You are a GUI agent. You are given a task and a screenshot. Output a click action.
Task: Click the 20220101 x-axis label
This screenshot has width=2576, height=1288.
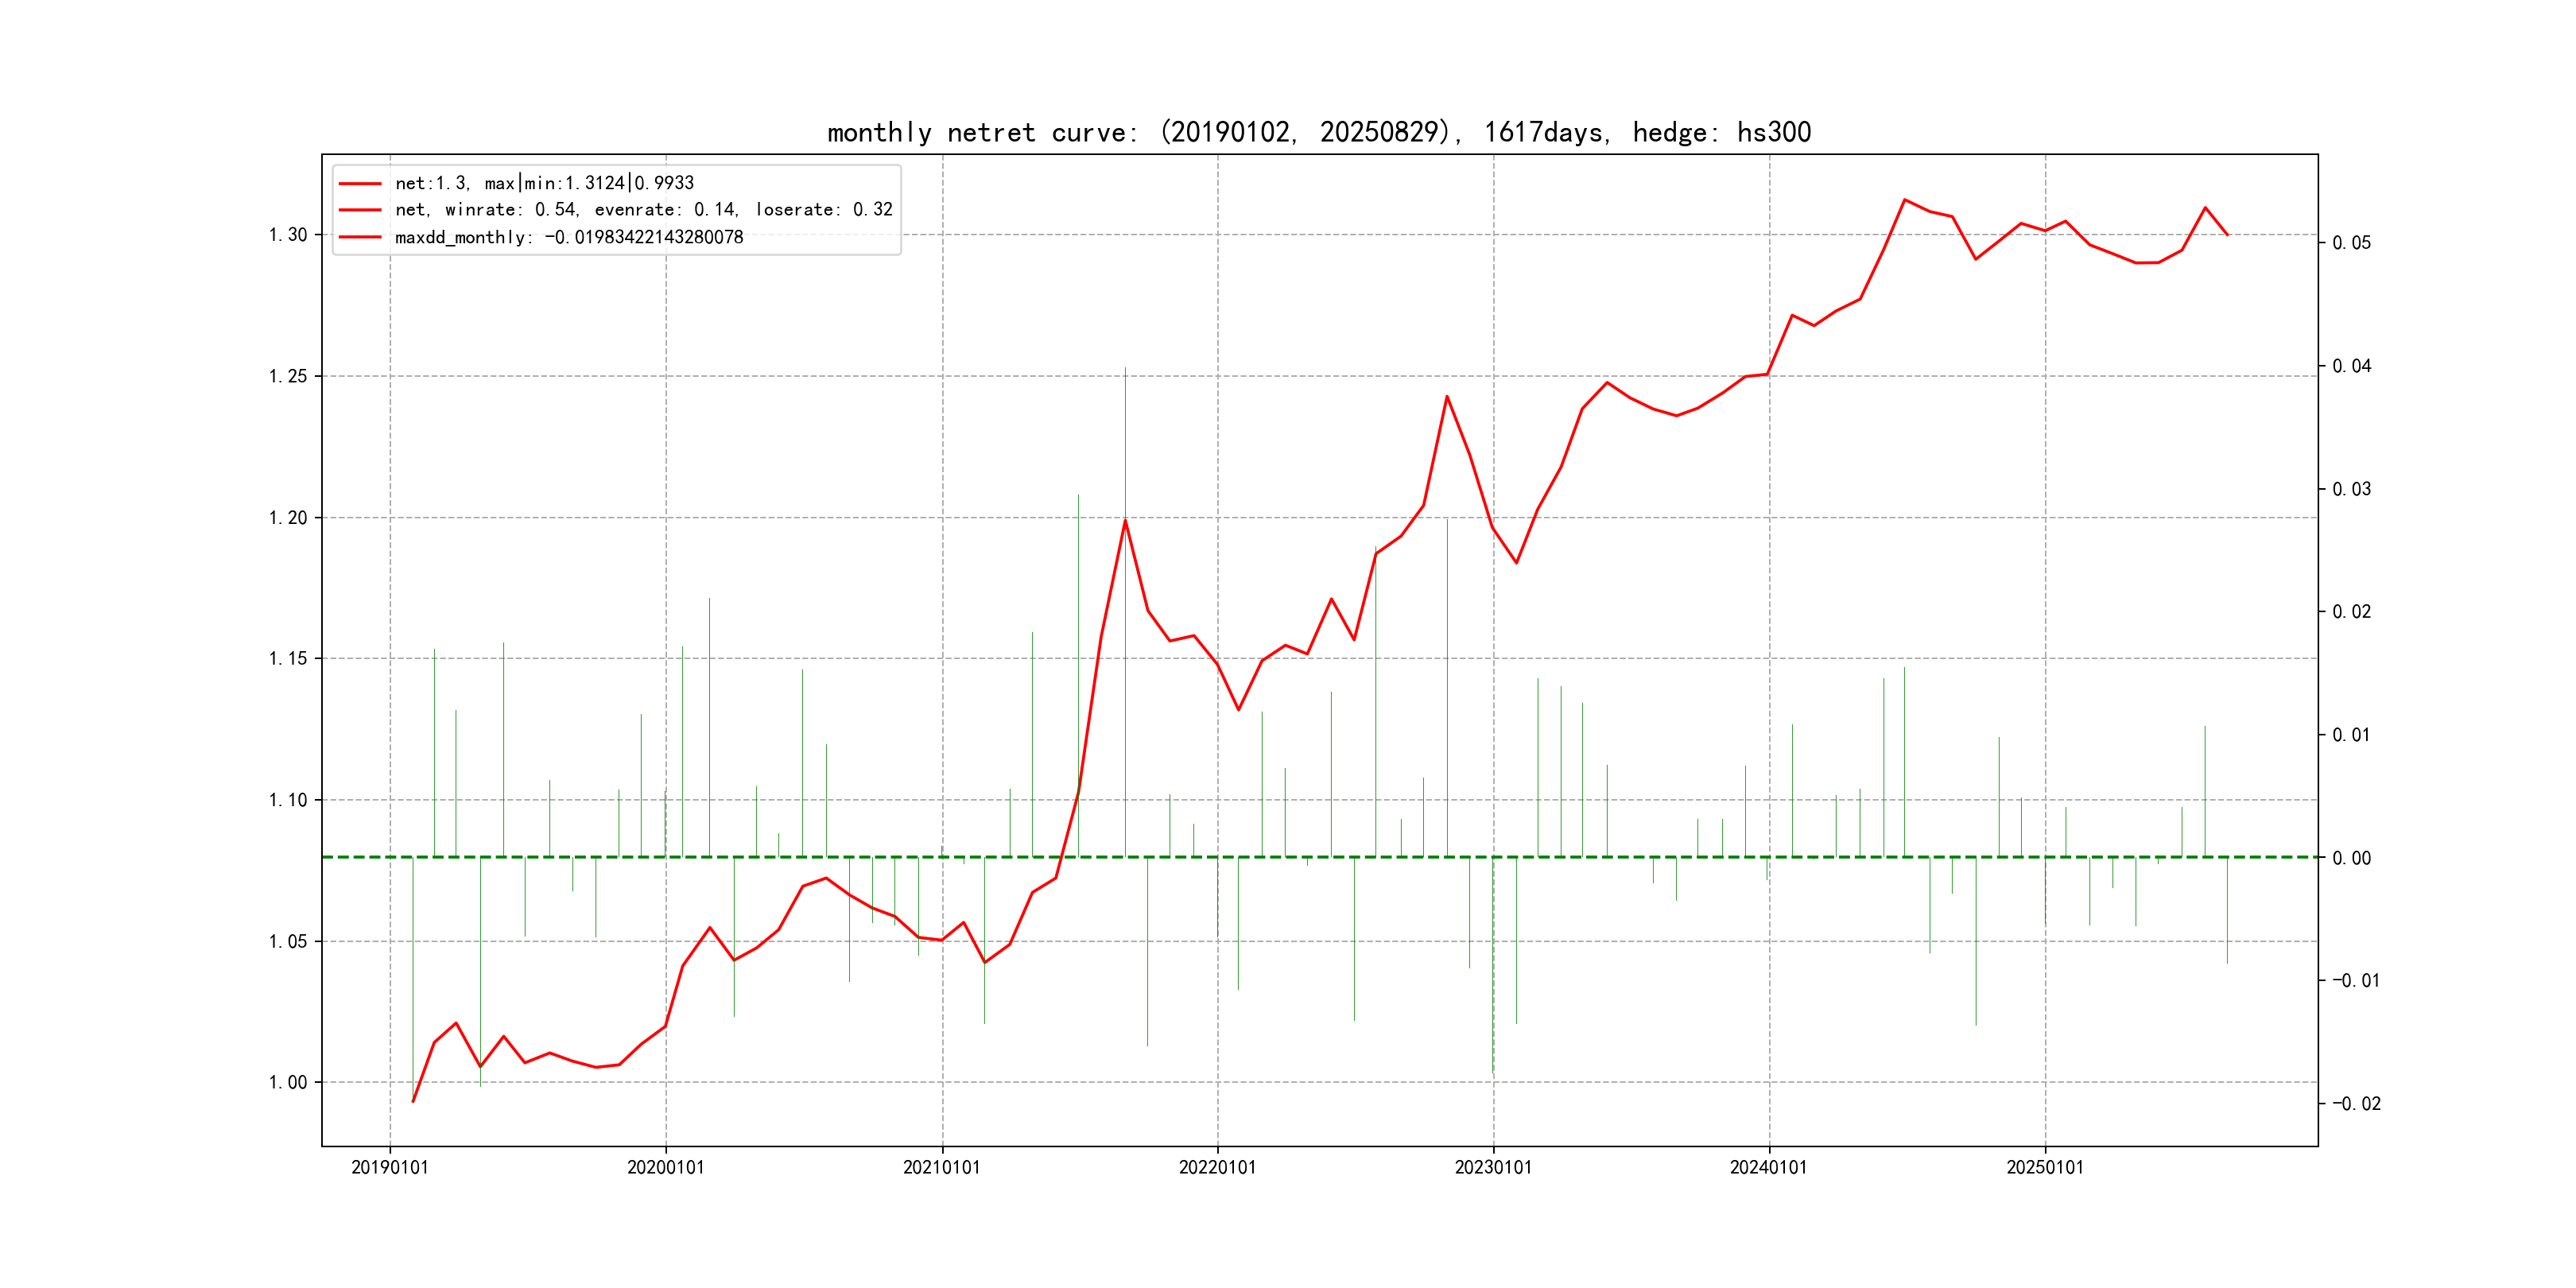(x=1217, y=1168)
